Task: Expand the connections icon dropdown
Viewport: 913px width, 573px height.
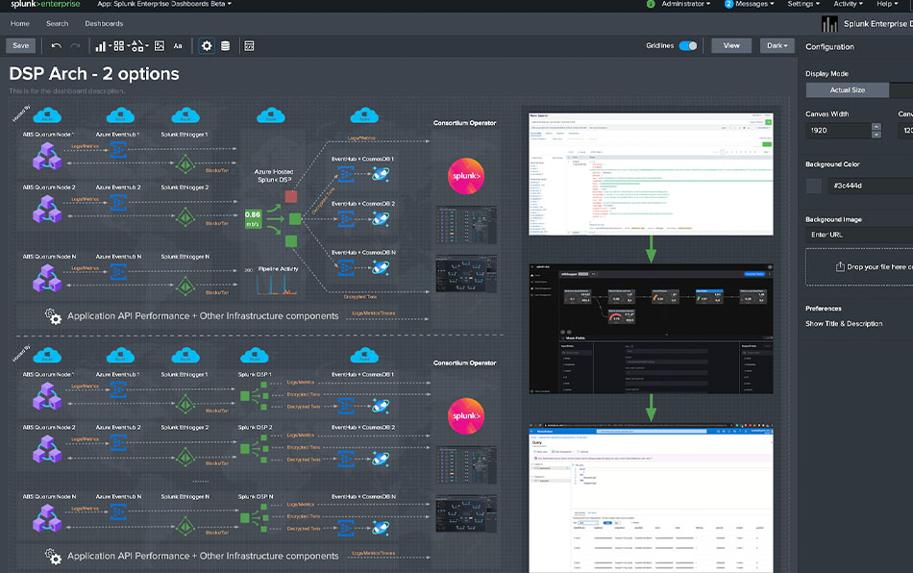Action: tap(147, 45)
